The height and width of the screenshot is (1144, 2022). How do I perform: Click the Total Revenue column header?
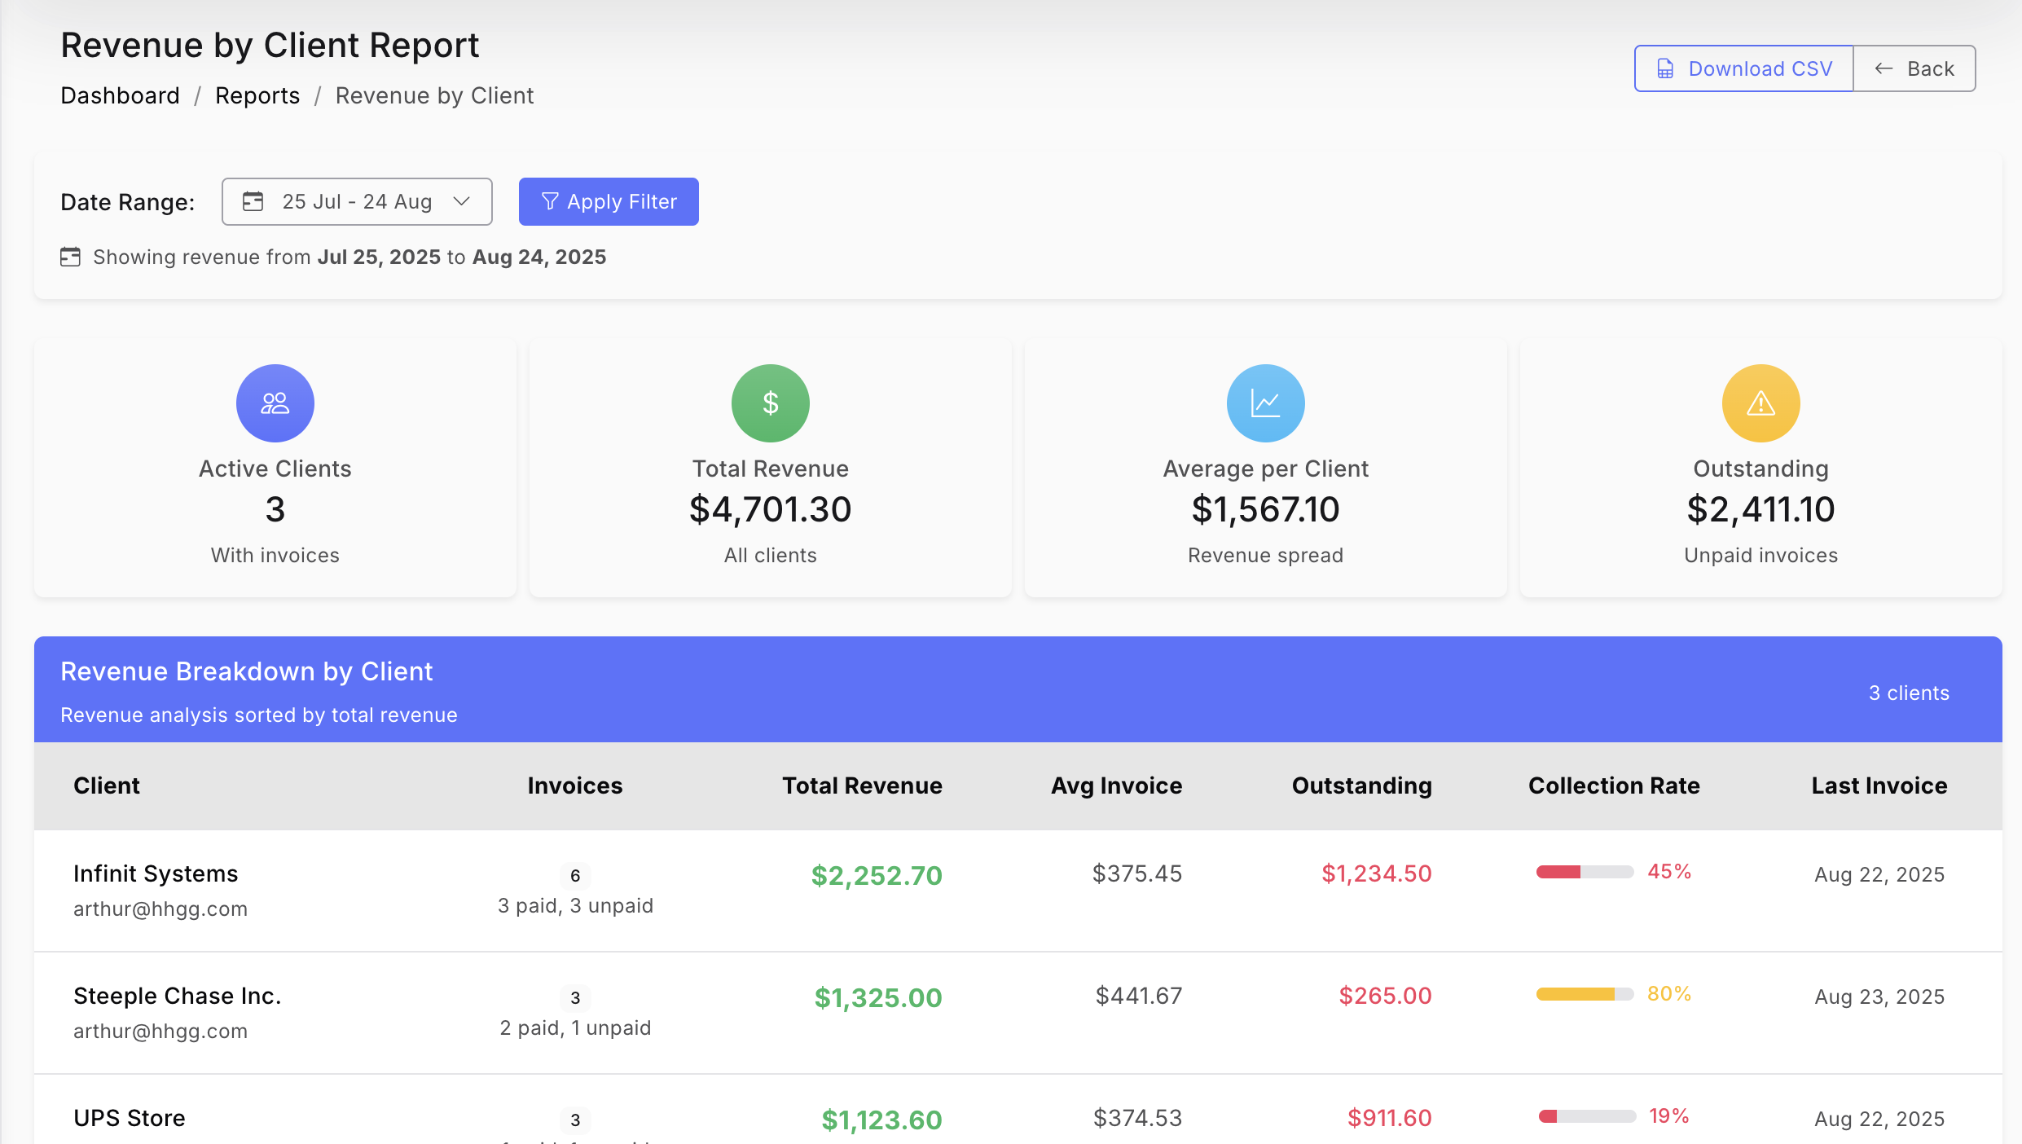[862, 785]
